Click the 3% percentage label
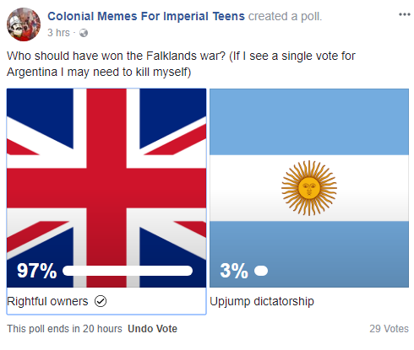 tap(234, 271)
